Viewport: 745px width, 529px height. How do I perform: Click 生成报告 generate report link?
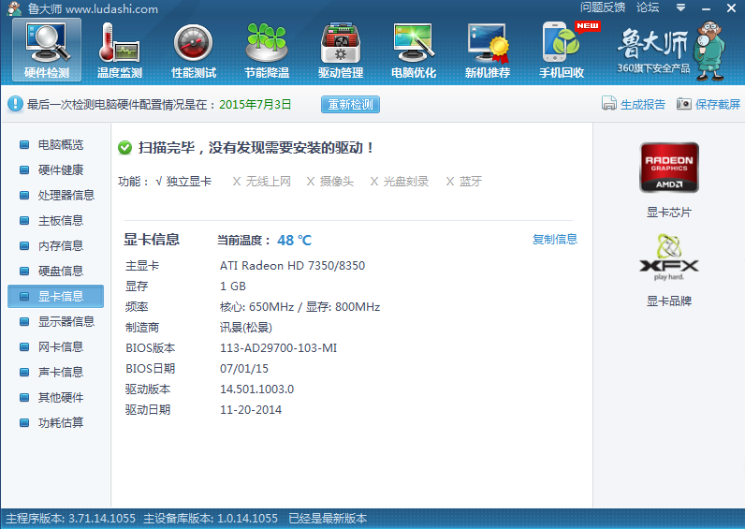pos(643,104)
